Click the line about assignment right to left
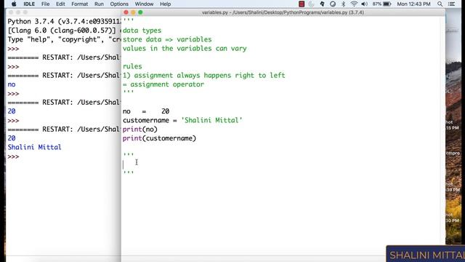This screenshot has height=262, width=465. click(203, 76)
